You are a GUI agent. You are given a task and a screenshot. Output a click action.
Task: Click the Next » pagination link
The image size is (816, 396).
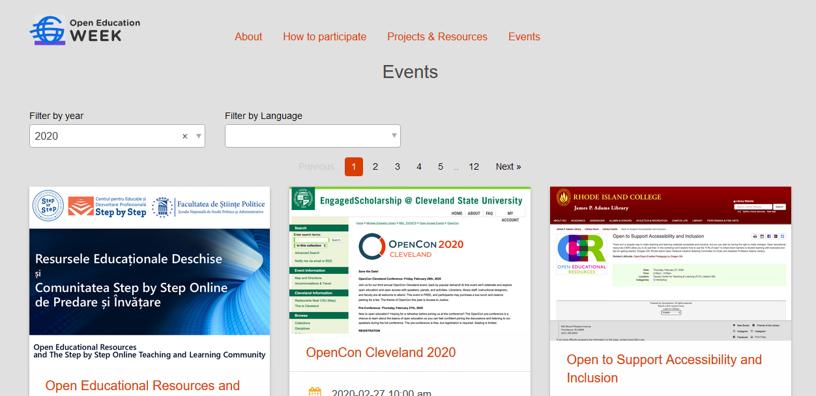[x=508, y=166]
